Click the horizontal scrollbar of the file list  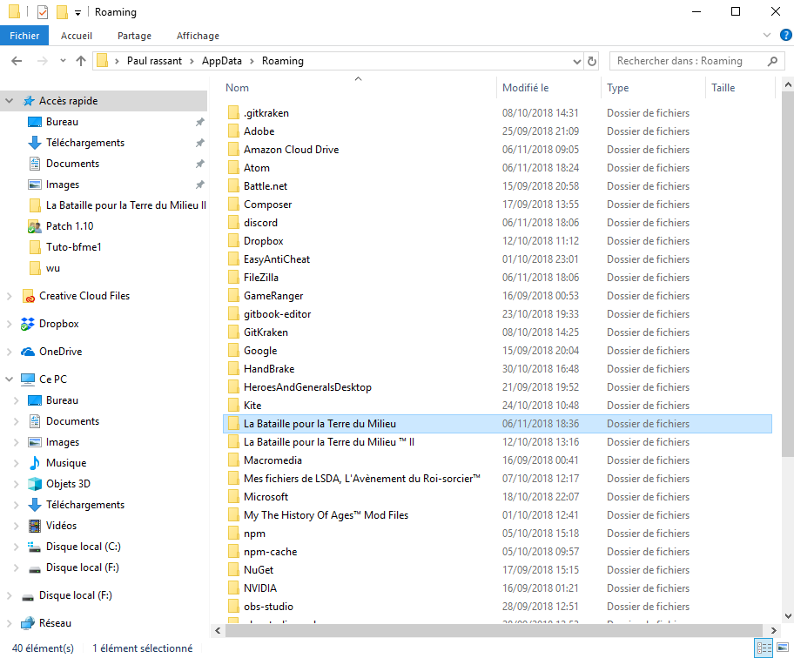(494, 631)
